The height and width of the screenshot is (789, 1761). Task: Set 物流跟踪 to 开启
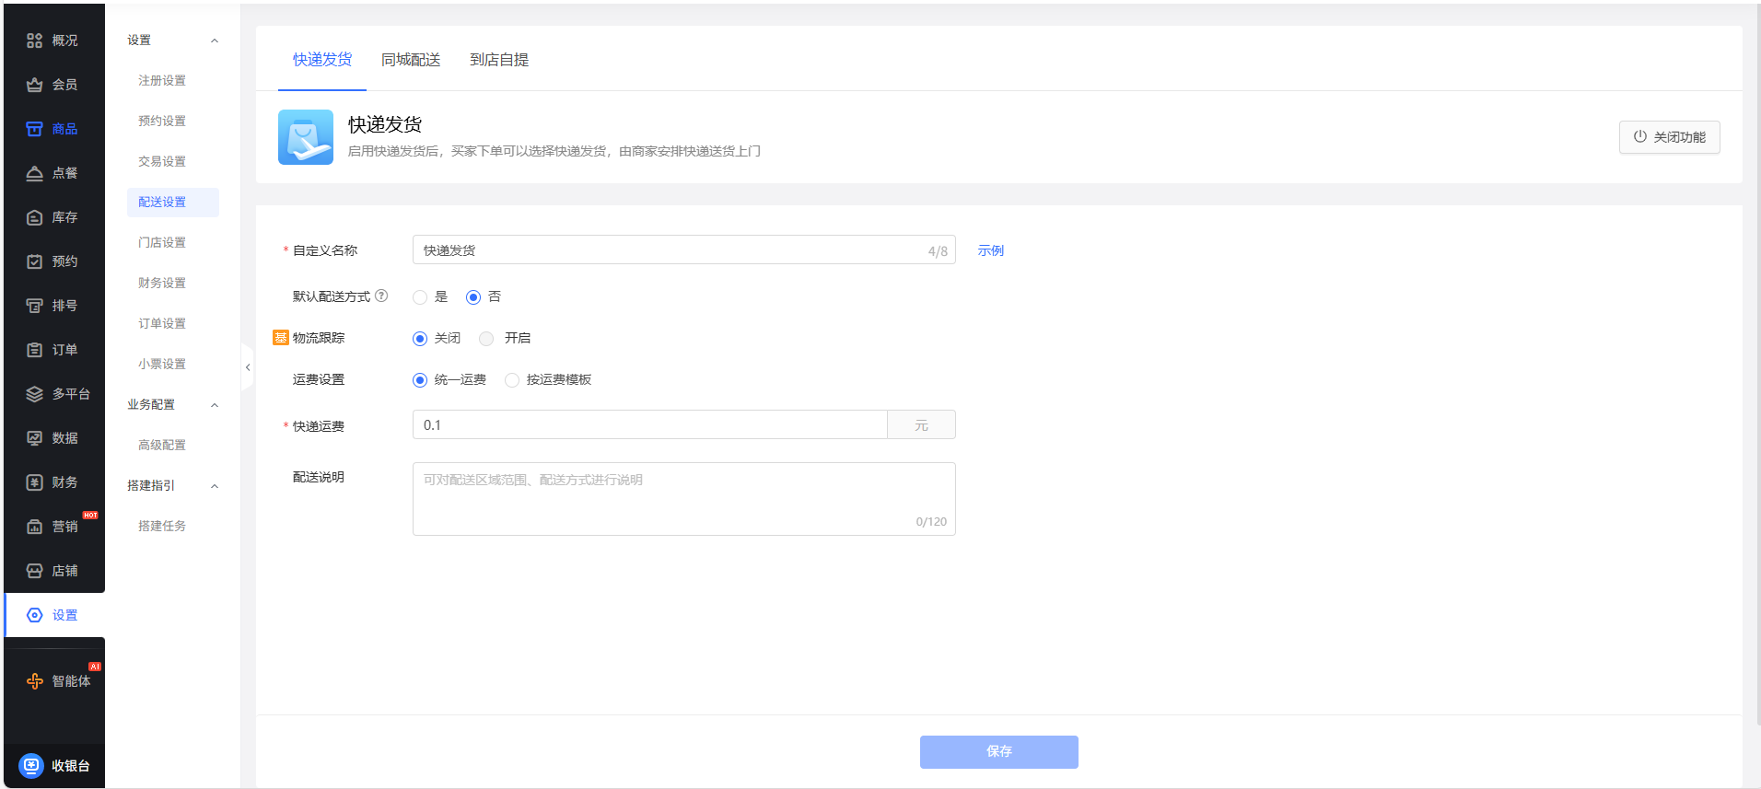click(486, 338)
